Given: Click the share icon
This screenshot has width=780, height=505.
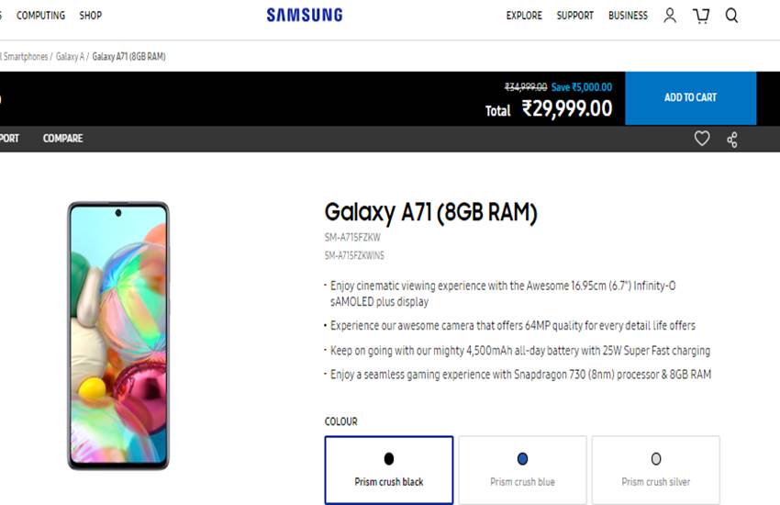Looking at the screenshot, I should coord(732,140).
